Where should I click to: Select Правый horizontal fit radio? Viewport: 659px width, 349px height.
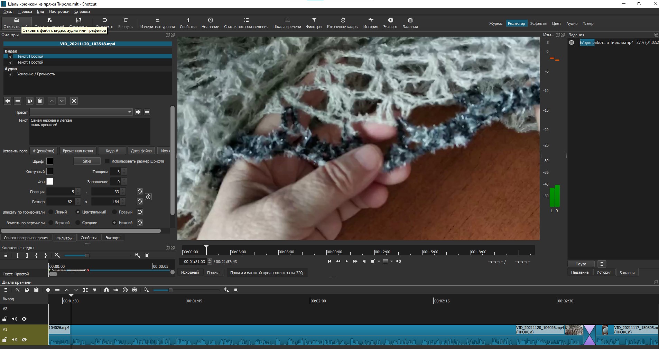coord(114,212)
